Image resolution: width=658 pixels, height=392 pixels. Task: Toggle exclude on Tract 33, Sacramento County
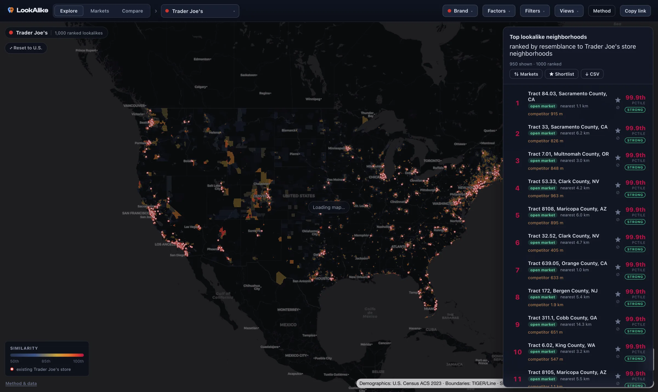(618, 138)
